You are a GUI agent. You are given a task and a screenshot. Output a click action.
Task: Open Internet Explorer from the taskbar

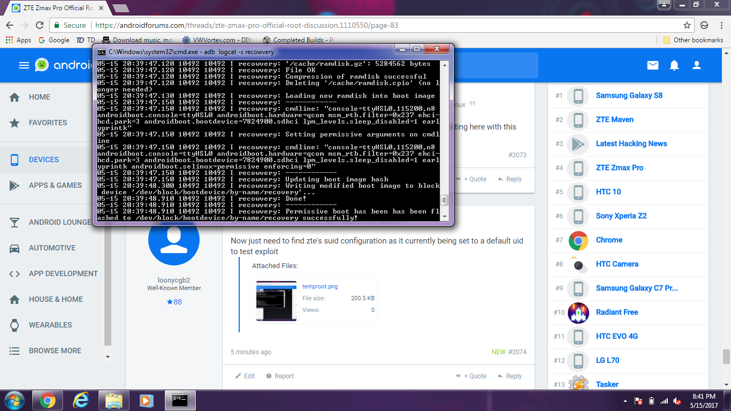pyautogui.click(x=81, y=400)
